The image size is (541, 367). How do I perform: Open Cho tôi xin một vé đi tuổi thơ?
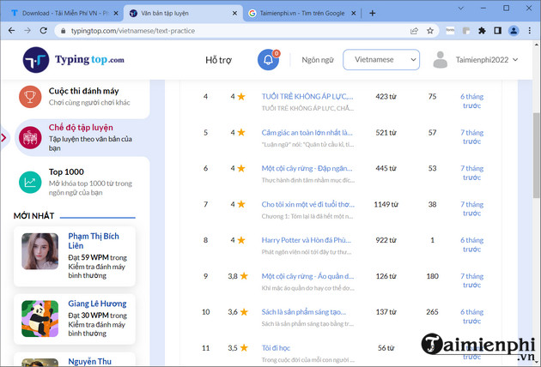[307, 204]
